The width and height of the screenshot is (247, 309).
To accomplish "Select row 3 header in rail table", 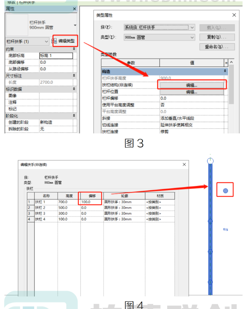I will coord(31,214).
